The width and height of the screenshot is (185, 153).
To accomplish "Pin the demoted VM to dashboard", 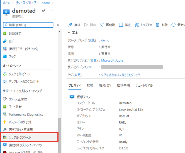I will point(43,11).
